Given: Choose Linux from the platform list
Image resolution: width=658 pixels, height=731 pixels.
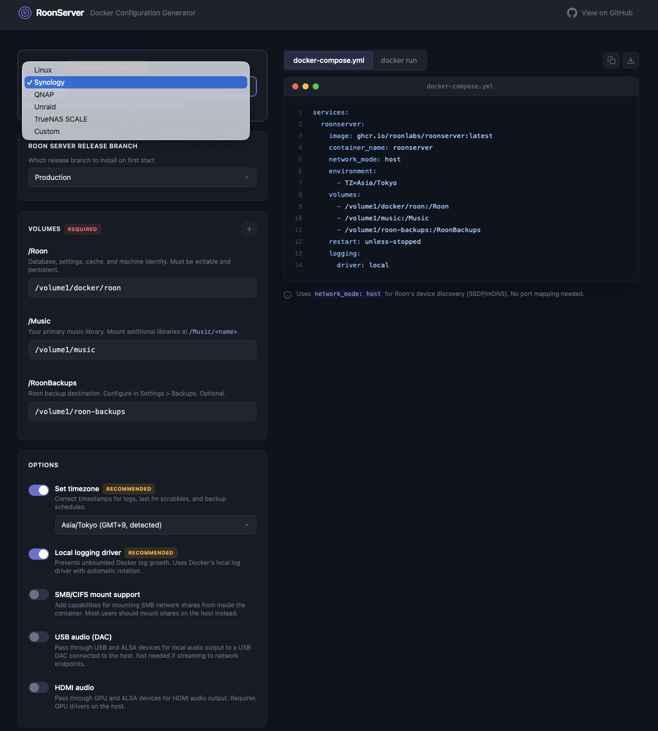Looking at the screenshot, I should point(43,70).
